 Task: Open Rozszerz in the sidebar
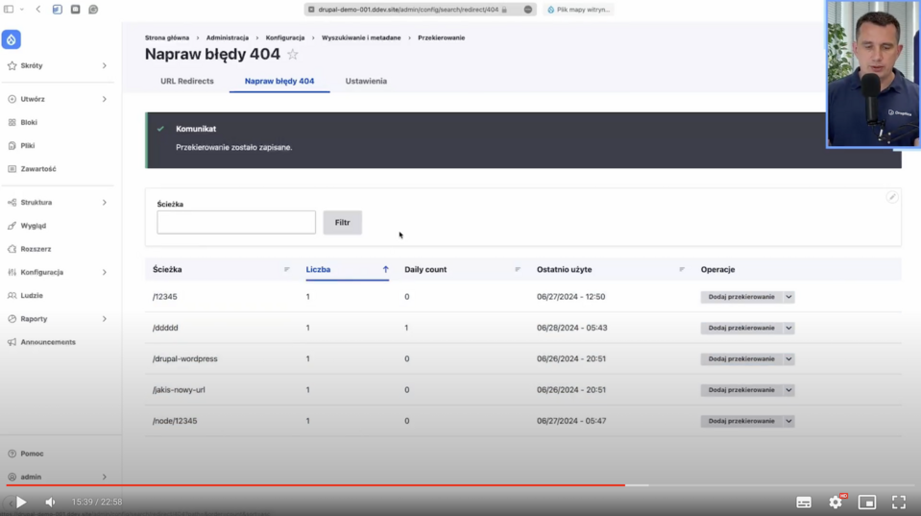[36, 249]
